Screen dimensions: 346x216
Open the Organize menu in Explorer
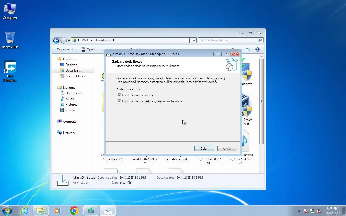coord(65,49)
